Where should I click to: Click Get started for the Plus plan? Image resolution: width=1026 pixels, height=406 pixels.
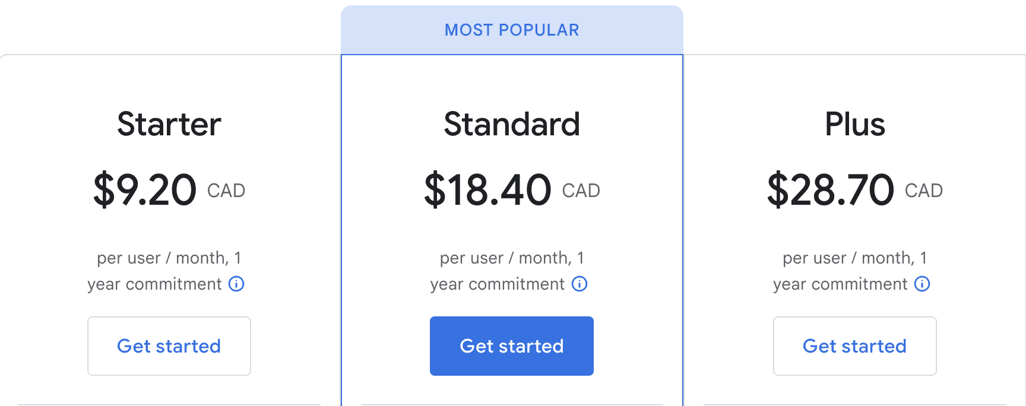click(x=854, y=346)
